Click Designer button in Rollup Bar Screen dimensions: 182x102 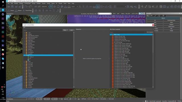[x=171, y=25]
